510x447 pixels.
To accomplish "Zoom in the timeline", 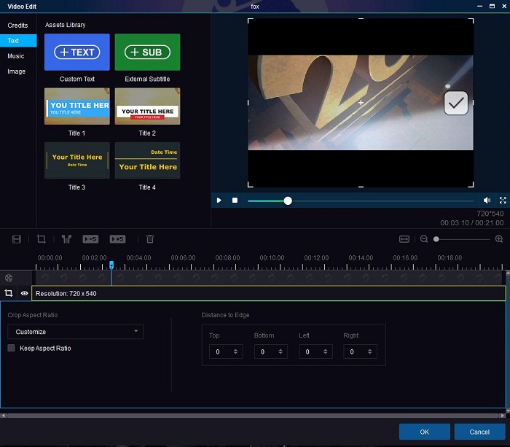I will tap(499, 239).
